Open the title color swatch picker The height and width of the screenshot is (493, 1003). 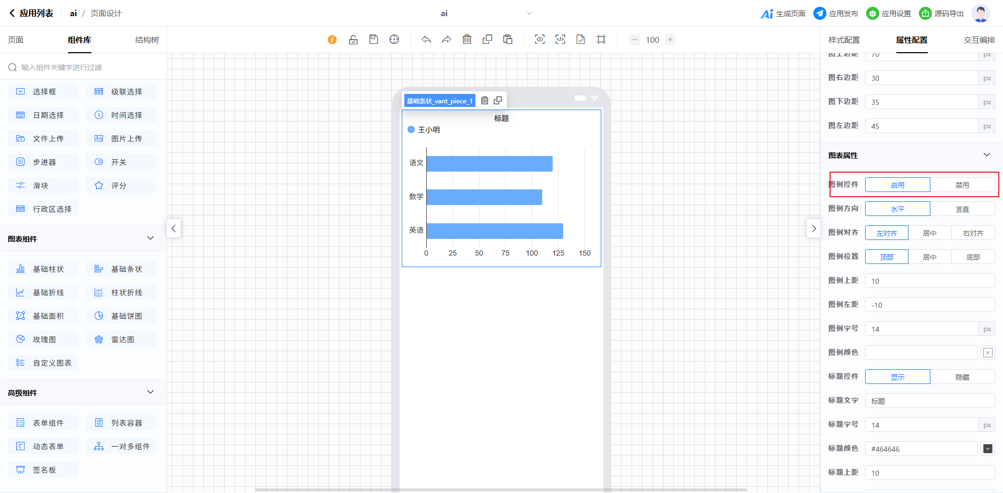coord(987,449)
